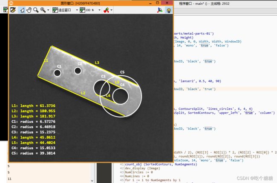This screenshot has height=183, width=277.
Task: Click the scrollbar down arrow in bottom-left panel
Action: tap(92, 180)
